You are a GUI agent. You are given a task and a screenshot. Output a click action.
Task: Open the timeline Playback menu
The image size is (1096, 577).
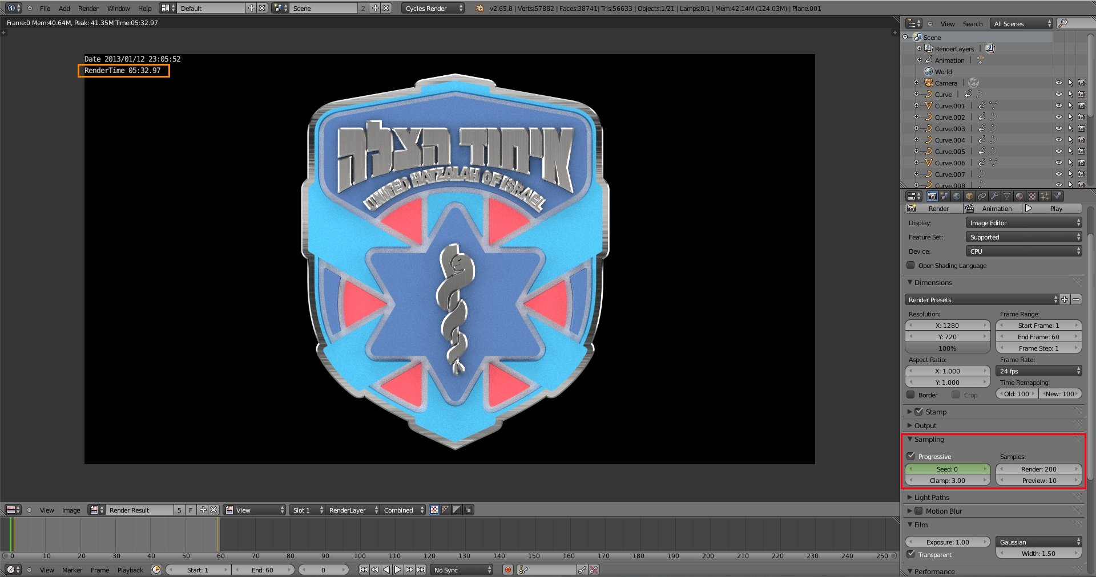(x=131, y=570)
